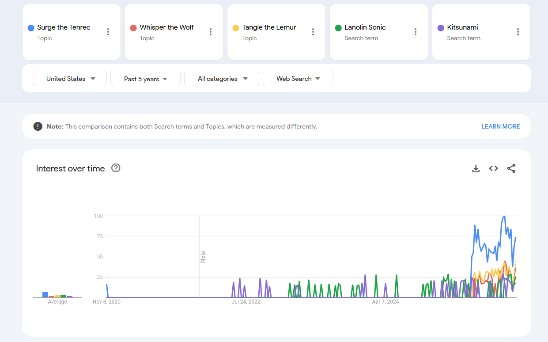This screenshot has width=548, height=342.
Task: Click the blue Surge the Tenrec color dot
Action: coord(31,28)
